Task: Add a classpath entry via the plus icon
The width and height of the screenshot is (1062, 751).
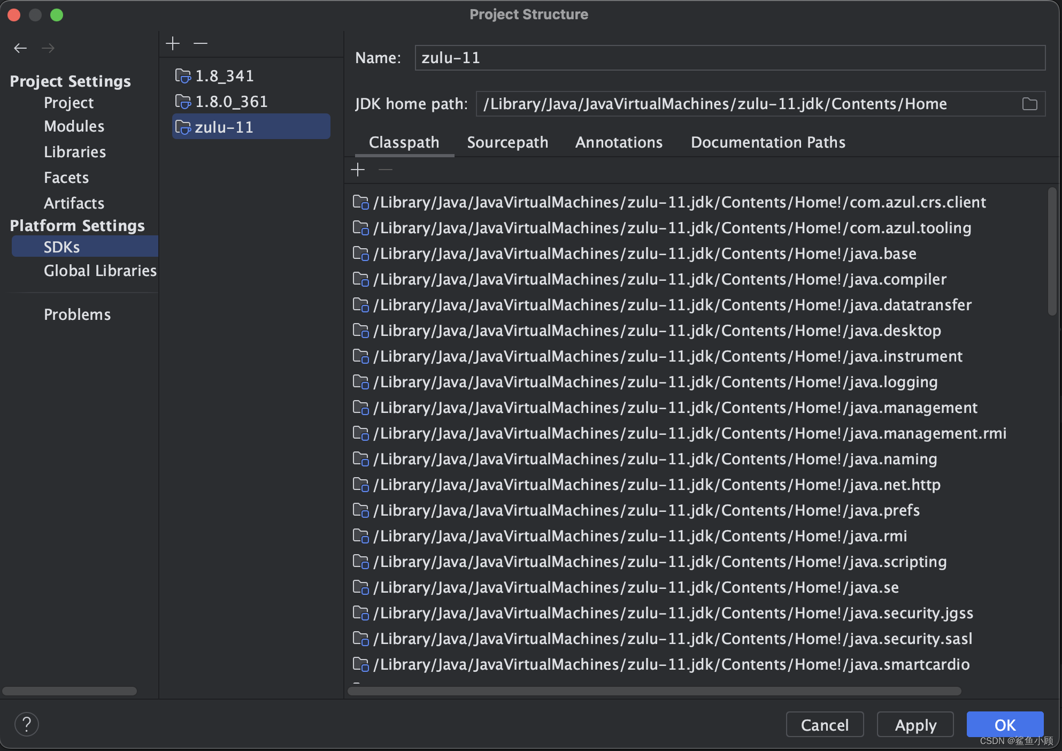Action: click(357, 170)
